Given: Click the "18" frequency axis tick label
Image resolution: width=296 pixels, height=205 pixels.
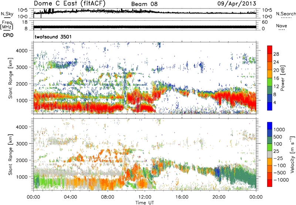Looking at the screenshot, I should [x=25, y=22].
